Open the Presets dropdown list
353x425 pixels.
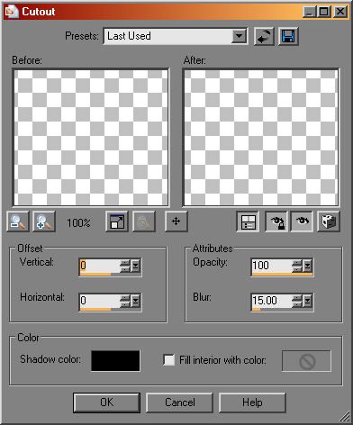pyautogui.click(x=240, y=37)
